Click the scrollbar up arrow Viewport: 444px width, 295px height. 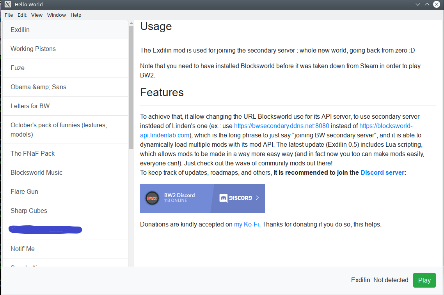click(131, 23)
